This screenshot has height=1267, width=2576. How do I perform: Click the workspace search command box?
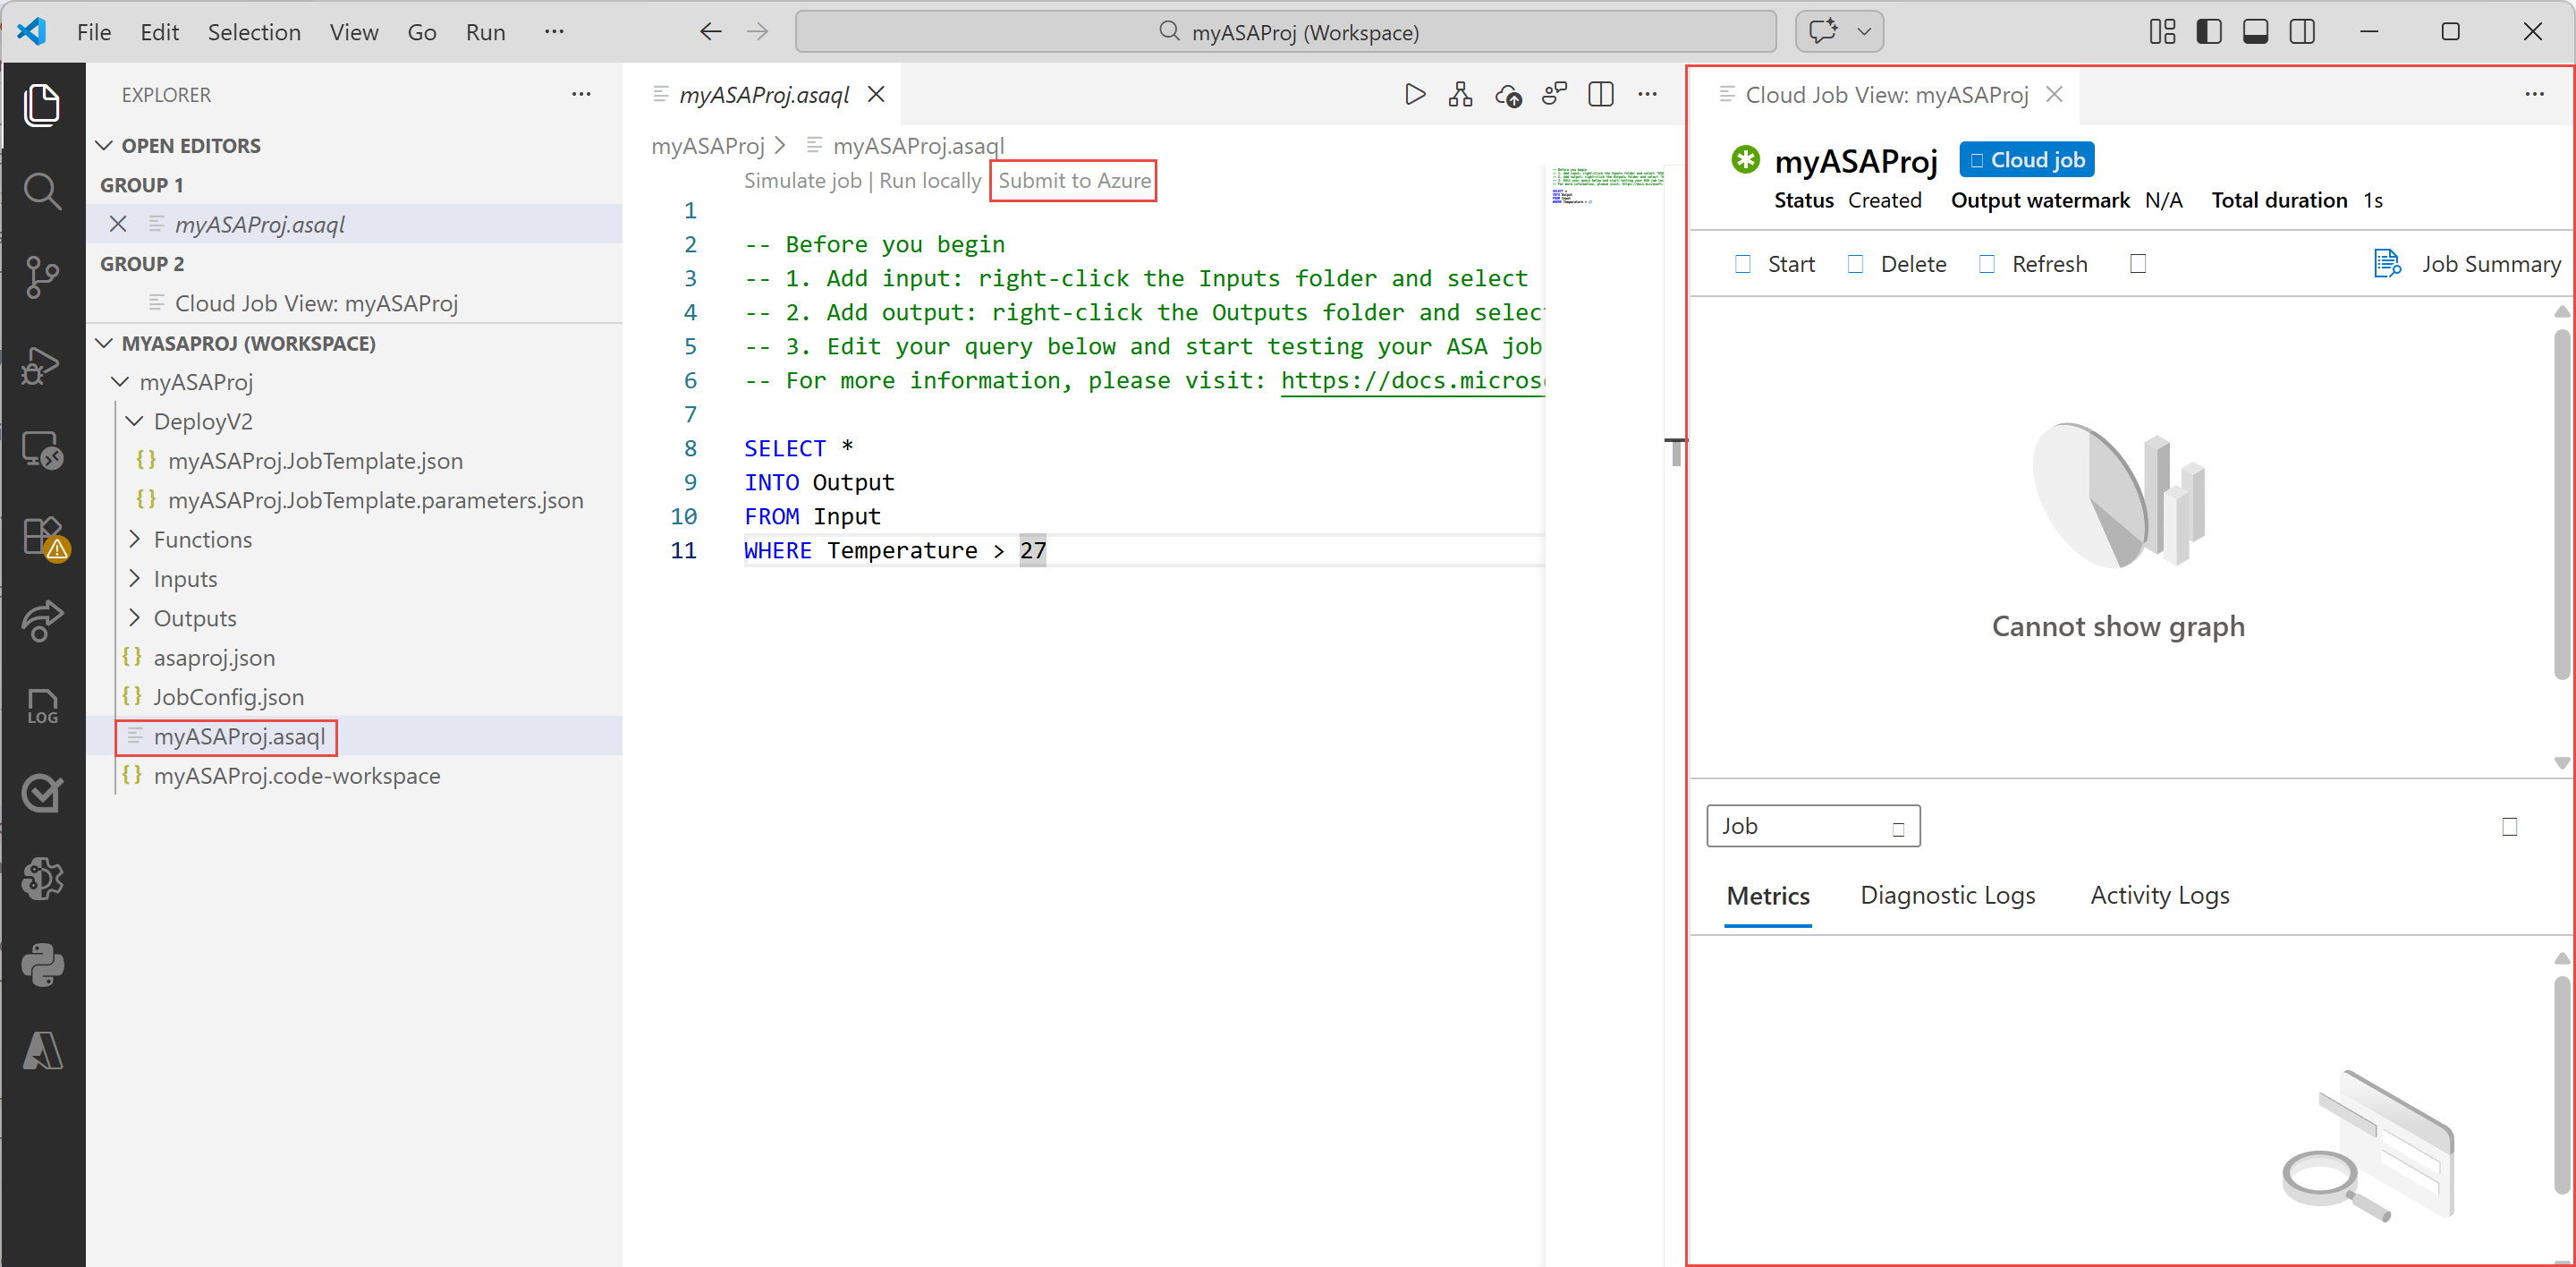(x=1284, y=32)
